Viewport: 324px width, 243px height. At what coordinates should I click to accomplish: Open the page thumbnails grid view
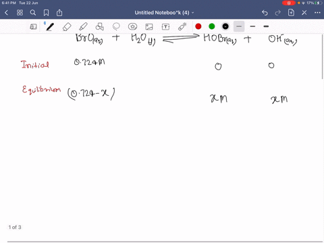coord(20,13)
